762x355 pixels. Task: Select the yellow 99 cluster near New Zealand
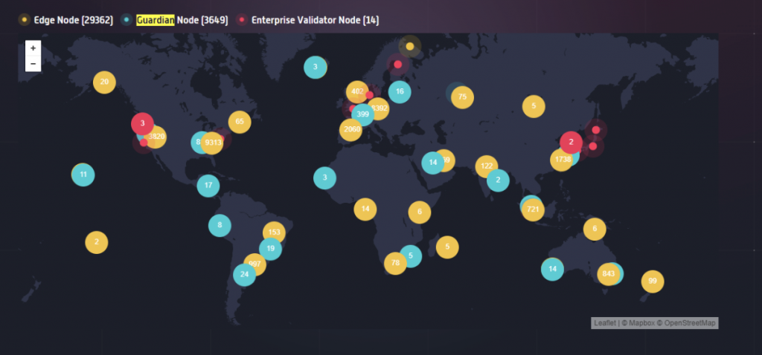(653, 281)
